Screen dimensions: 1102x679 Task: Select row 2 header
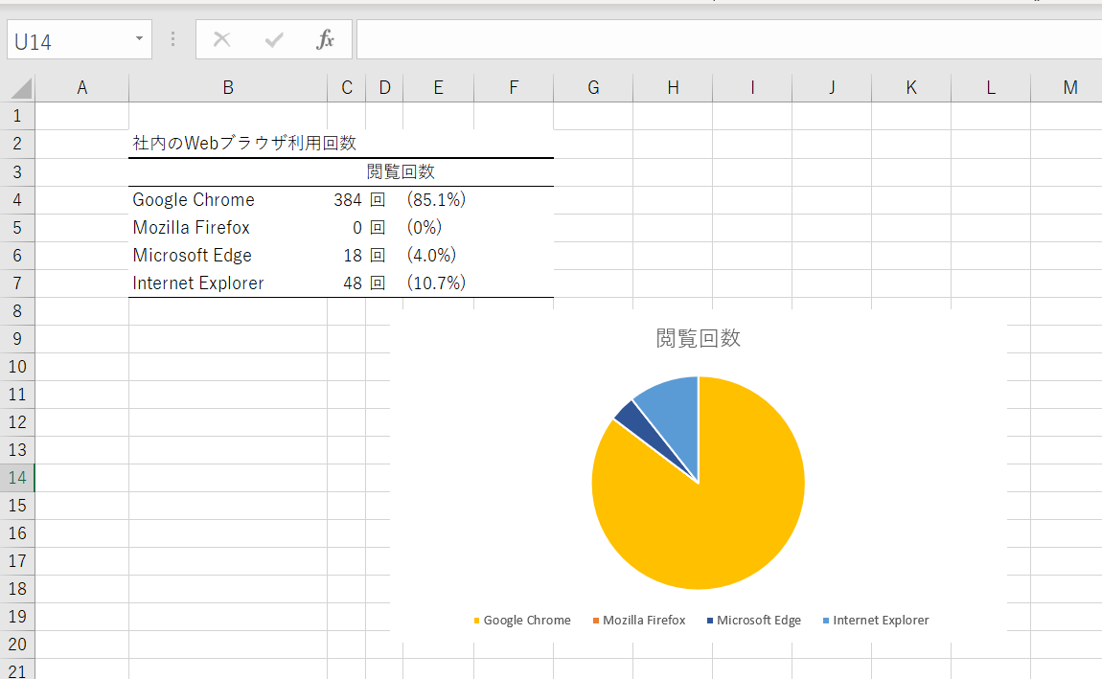click(17, 144)
